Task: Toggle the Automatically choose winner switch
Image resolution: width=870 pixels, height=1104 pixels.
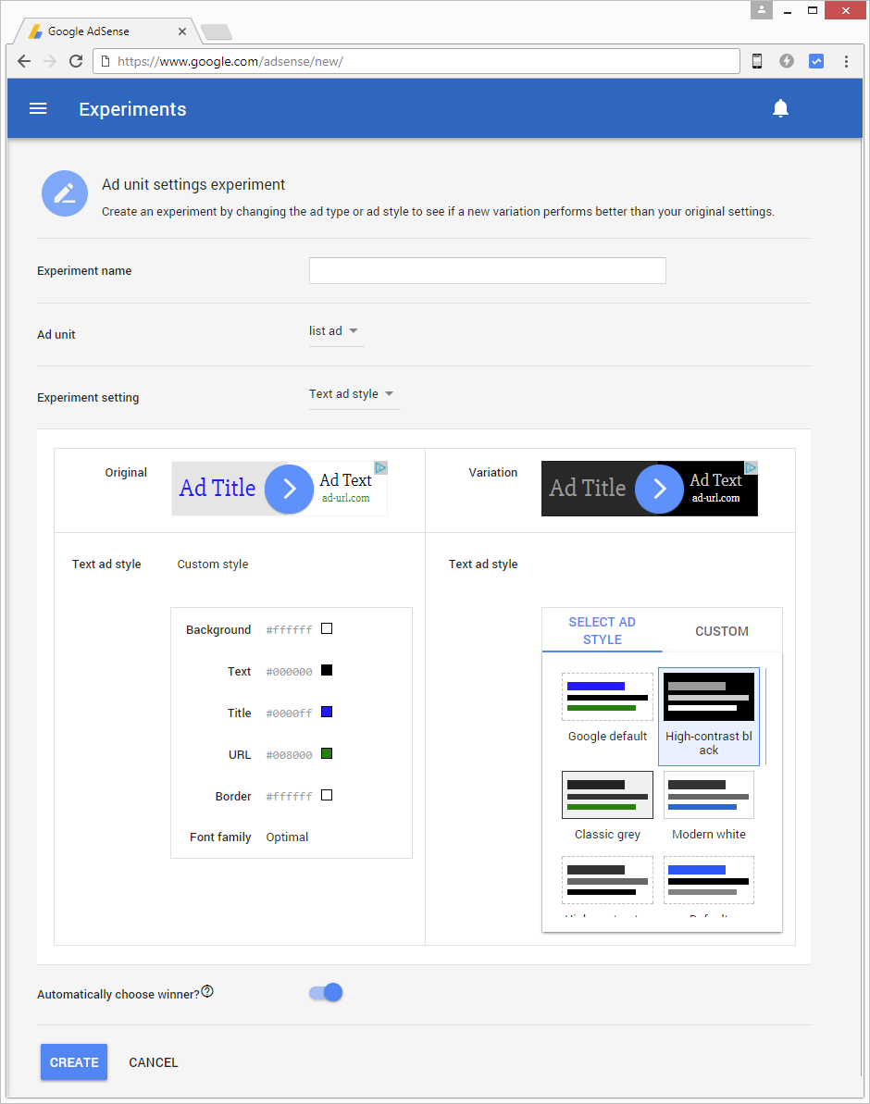Action: 326,993
